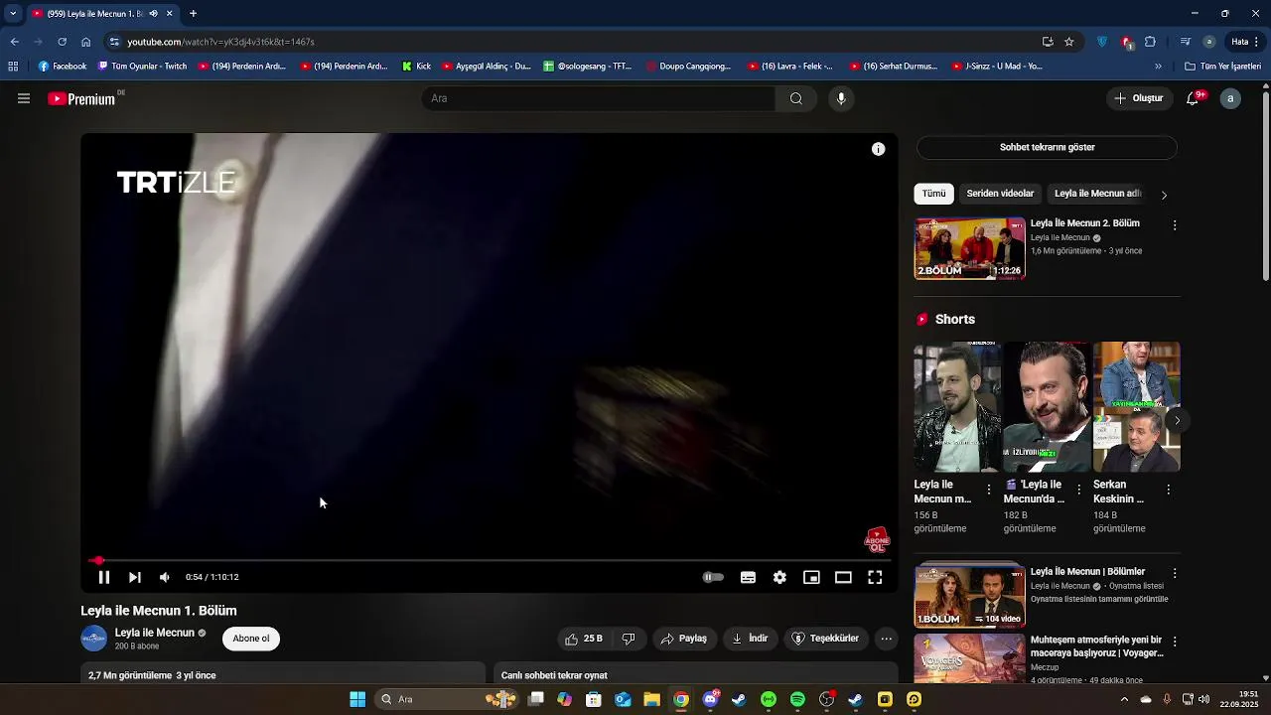This screenshot has height=715, width=1271.
Task: Select Leyla ile Mecnun adlı chip
Action: click(1096, 194)
